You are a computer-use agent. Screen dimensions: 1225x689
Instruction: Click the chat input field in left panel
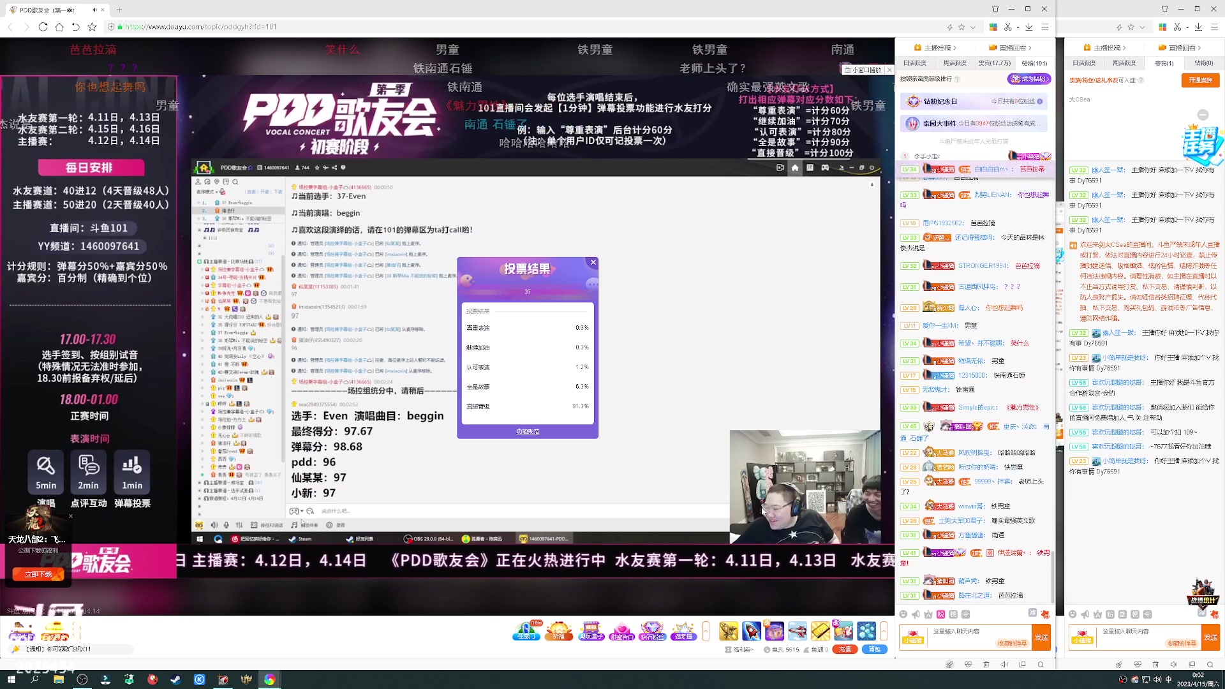[979, 637]
